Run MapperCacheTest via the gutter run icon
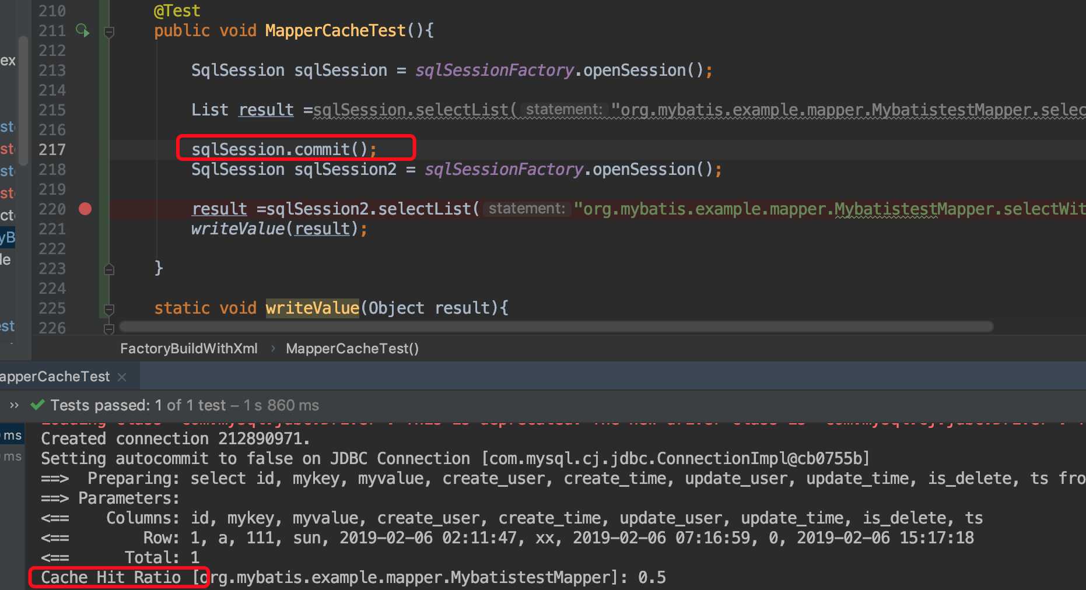This screenshot has width=1086, height=590. click(83, 30)
